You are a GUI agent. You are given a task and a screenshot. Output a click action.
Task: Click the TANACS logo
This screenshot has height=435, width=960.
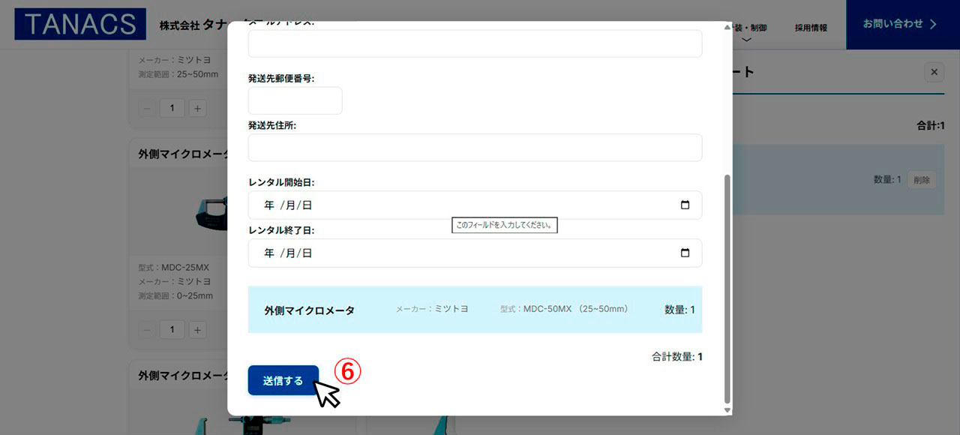pos(79,23)
